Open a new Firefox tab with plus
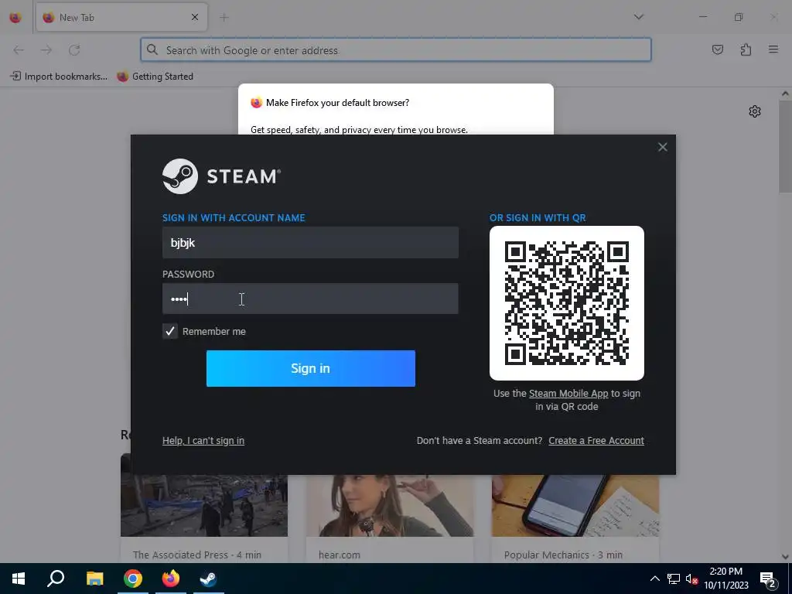Screen dimensions: 792x594 point(224,17)
